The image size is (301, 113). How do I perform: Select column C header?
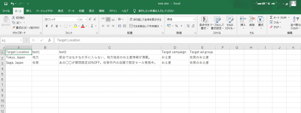point(110,47)
